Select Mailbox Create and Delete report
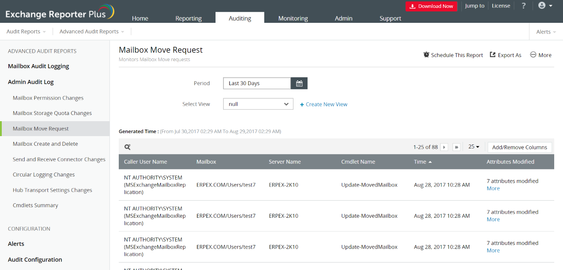Screen dimensions: 563x270 [45, 144]
